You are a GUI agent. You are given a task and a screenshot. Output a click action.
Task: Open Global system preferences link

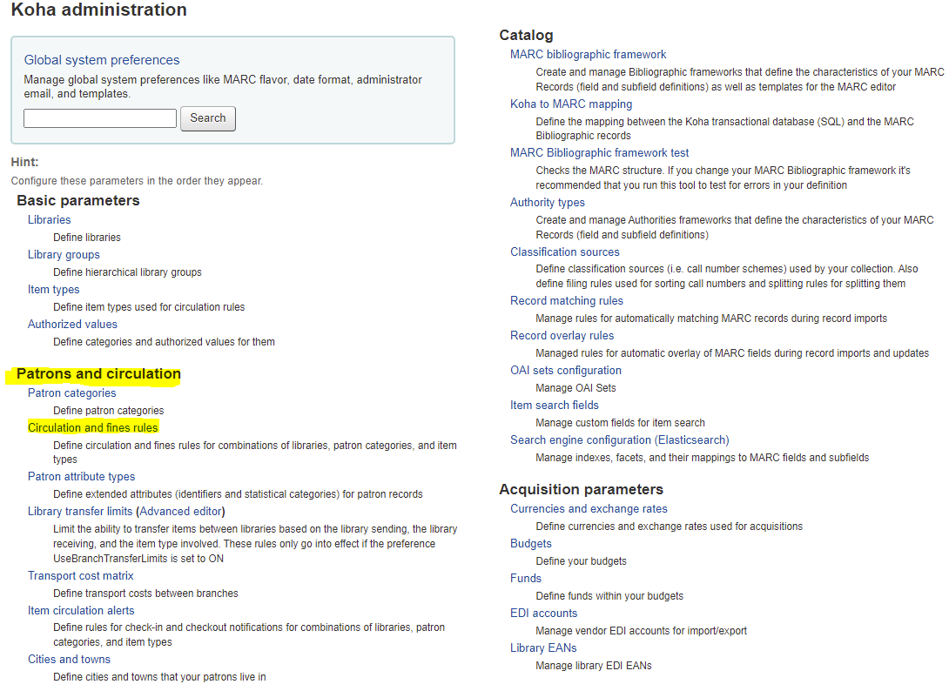click(x=102, y=60)
